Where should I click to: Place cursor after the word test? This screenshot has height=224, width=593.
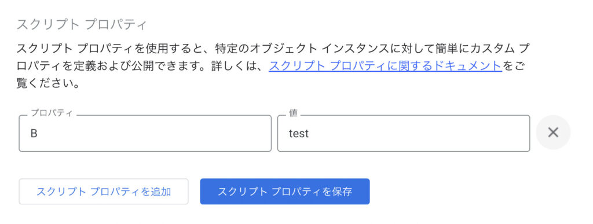[309, 133]
